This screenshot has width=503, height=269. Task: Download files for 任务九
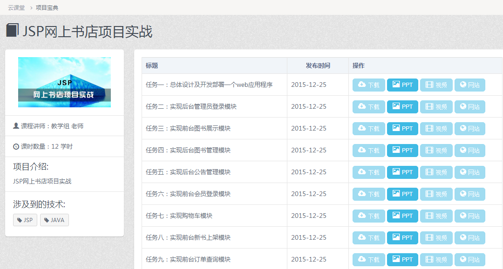[x=368, y=260]
